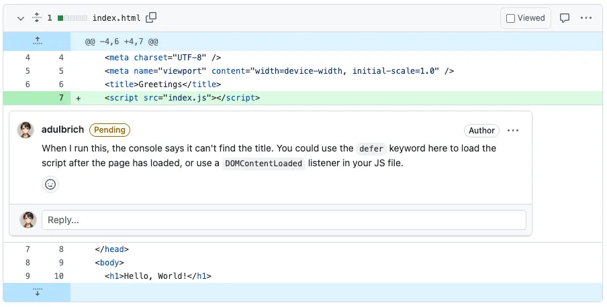This screenshot has height=307, width=607.
Task: Click the defer inline code
Action: (371, 149)
